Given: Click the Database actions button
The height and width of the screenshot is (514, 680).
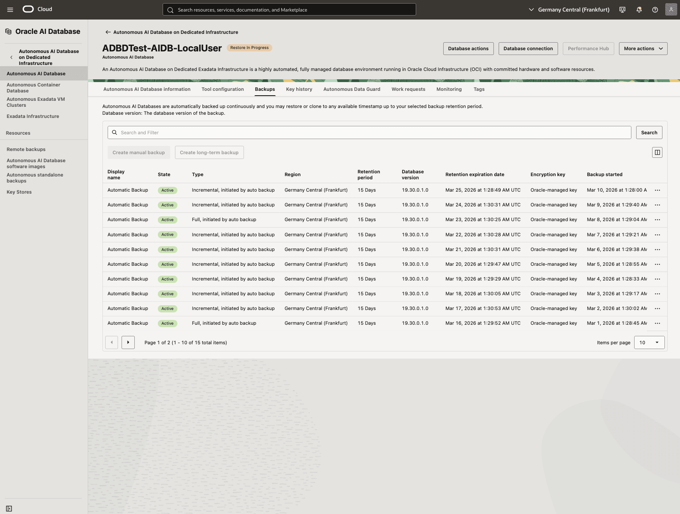Looking at the screenshot, I should (x=468, y=49).
